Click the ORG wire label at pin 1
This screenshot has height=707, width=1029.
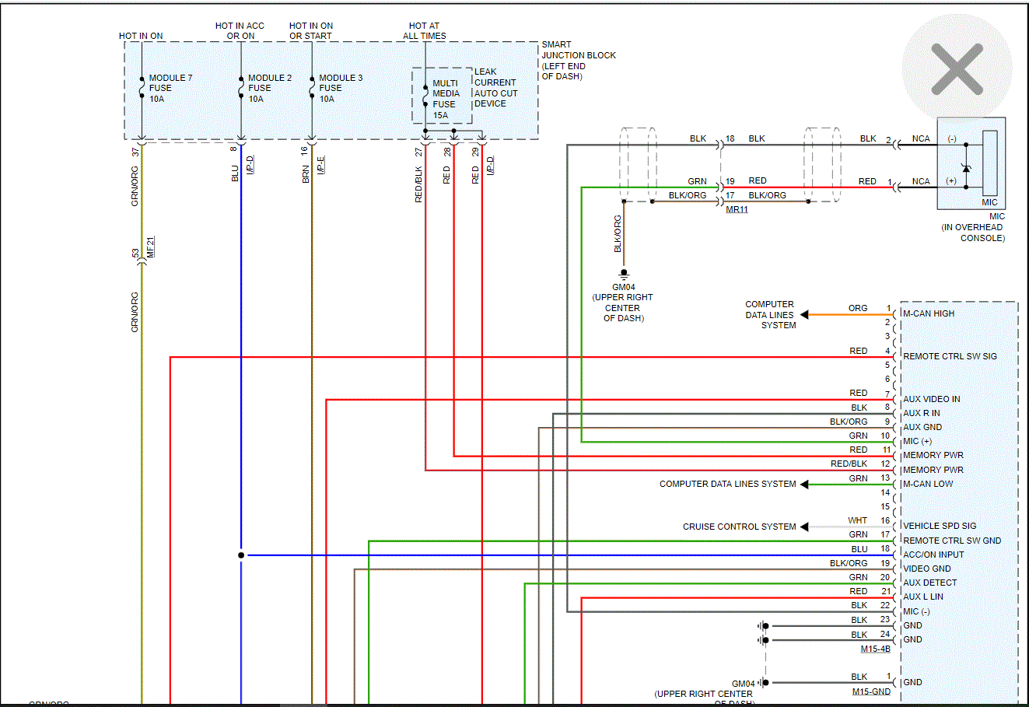pos(858,308)
